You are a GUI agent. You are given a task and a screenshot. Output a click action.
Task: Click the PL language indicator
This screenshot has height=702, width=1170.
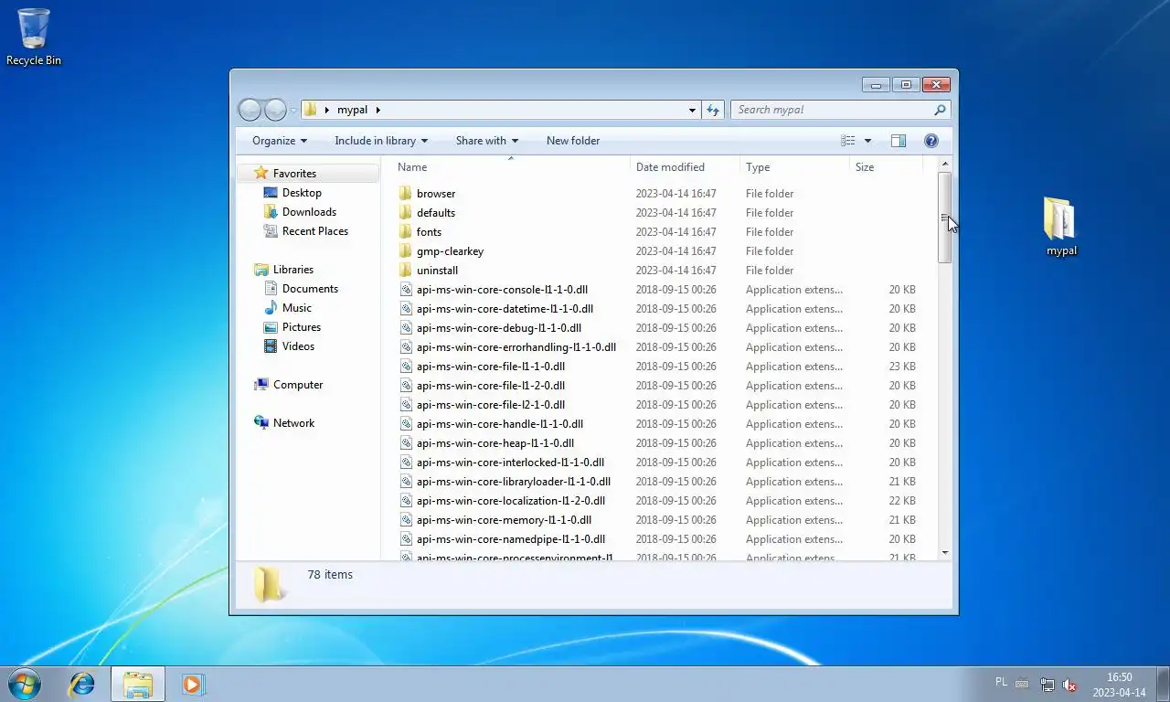click(x=1001, y=682)
